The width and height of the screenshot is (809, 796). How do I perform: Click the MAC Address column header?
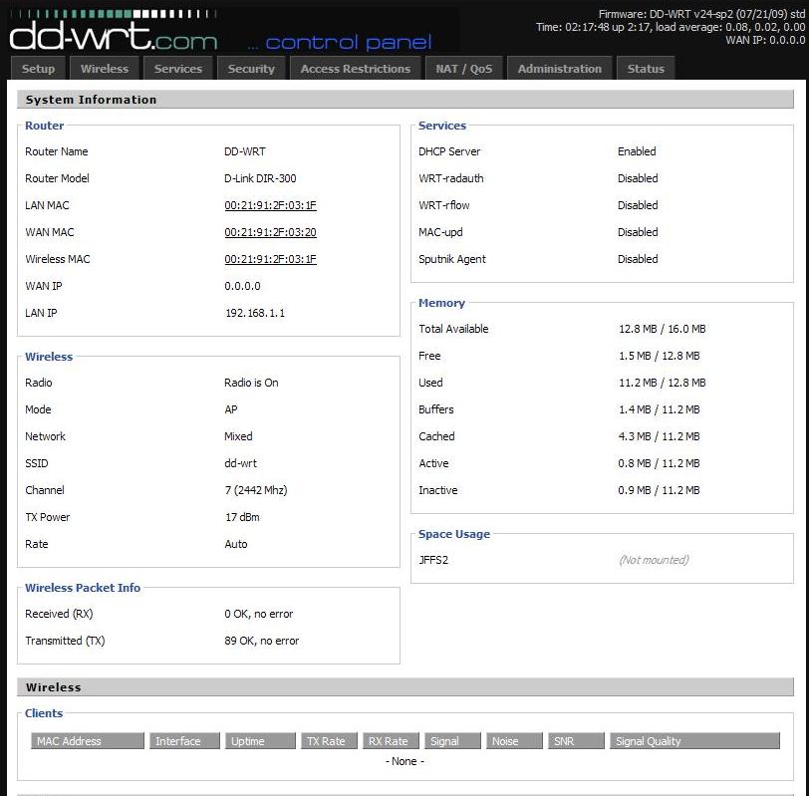[x=88, y=741]
